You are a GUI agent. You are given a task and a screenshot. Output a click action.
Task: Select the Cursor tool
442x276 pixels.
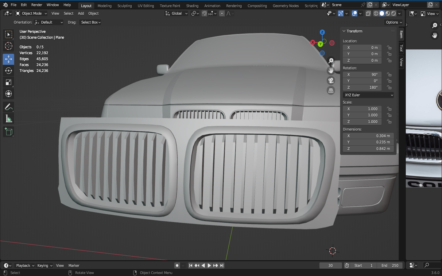coord(8,46)
